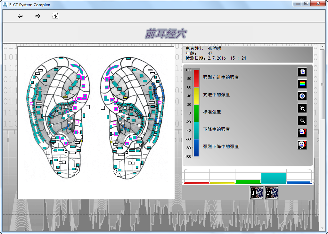Screen dimensions: 328x234
Task: Click the green bar in the histogram
Action: click(248, 182)
